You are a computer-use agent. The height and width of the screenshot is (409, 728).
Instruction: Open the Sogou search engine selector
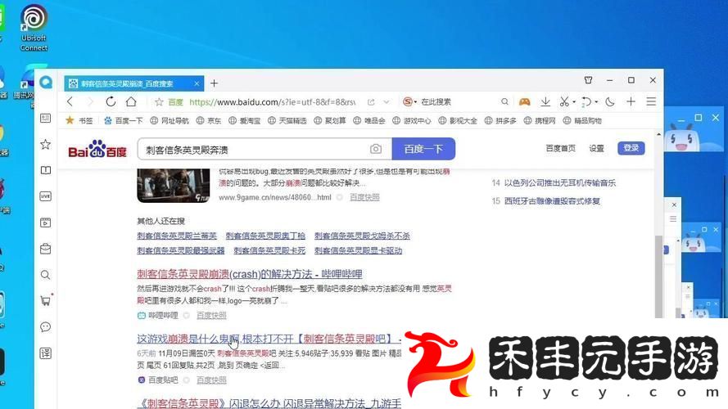409,101
